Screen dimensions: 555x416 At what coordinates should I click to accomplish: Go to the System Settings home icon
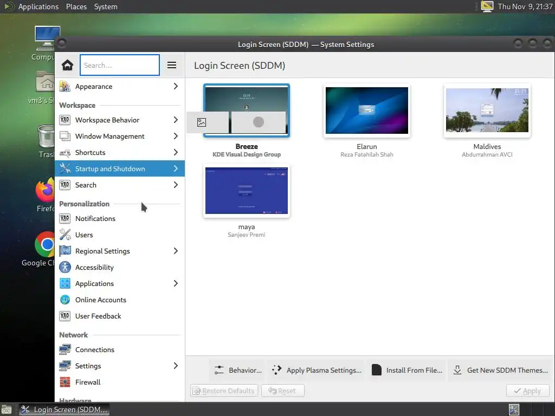pos(67,65)
